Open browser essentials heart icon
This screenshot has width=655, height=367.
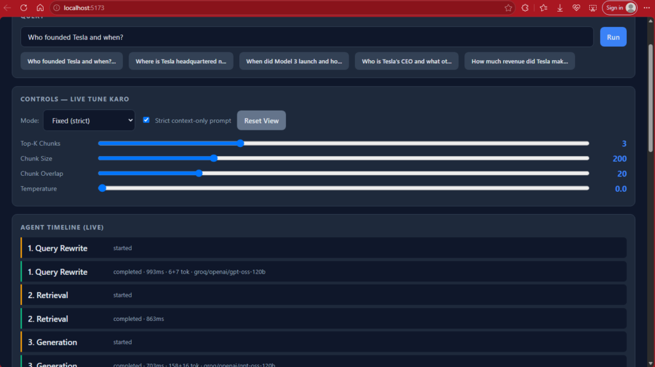(576, 8)
